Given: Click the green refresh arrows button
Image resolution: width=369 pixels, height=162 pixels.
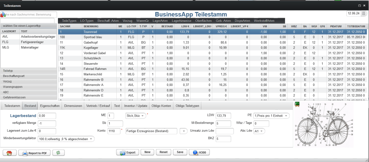Looking at the screenshot, I should pyautogui.click(x=58, y=153).
